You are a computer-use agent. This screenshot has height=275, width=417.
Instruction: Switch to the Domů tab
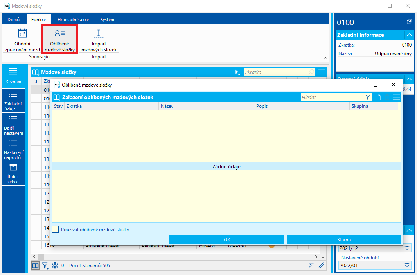coord(14,20)
